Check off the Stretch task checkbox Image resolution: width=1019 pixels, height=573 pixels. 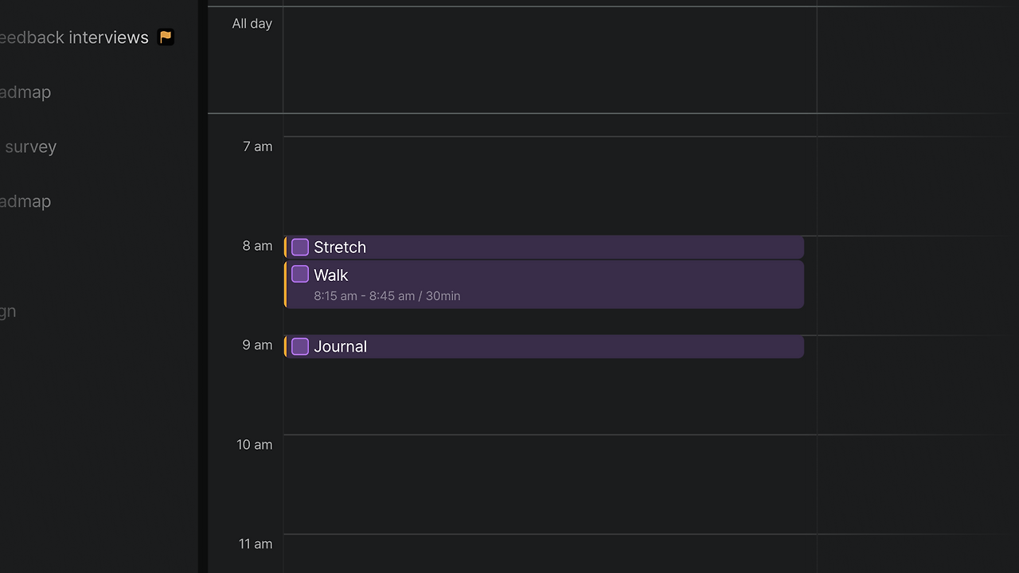pos(300,248)
